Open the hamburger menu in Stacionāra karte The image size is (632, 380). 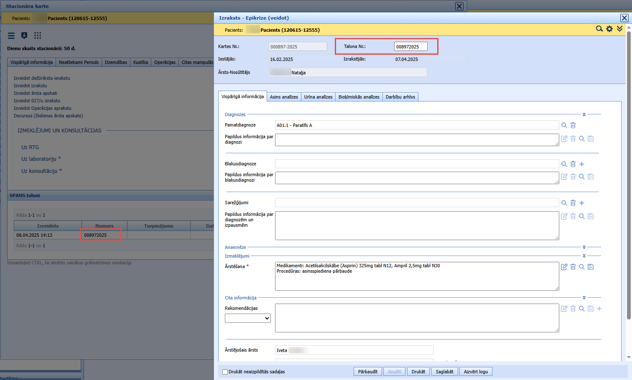(x=11, y=35)
